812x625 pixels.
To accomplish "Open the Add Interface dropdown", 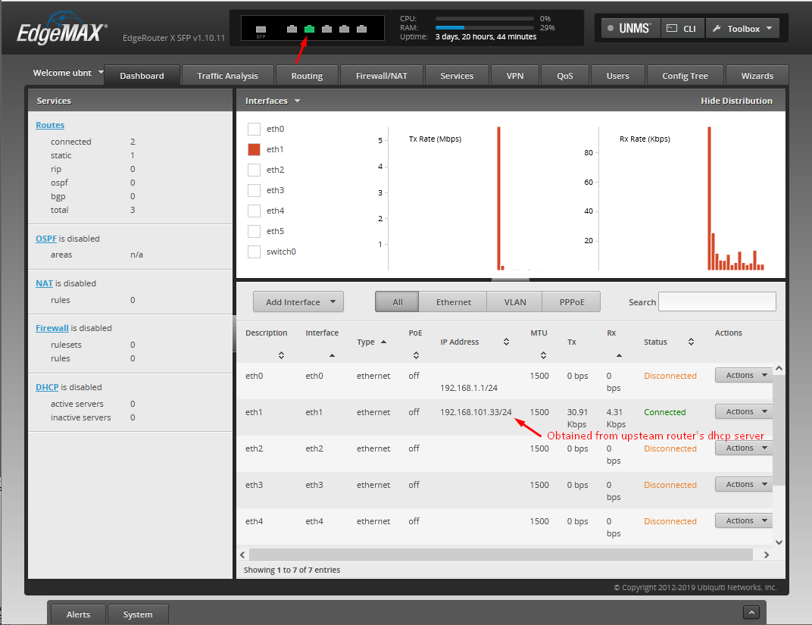I will [298, 302].
